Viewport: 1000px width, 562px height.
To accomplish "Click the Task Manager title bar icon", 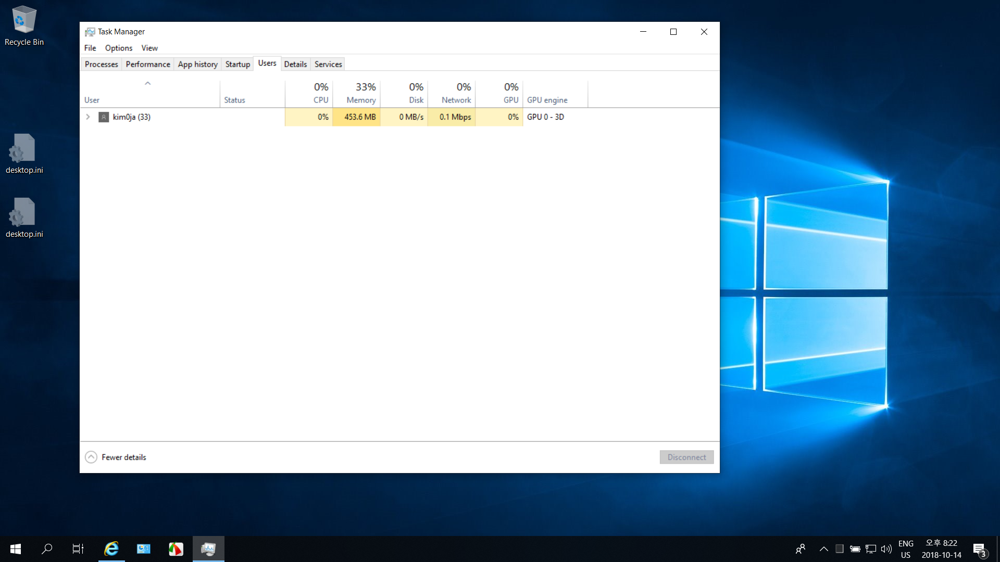I will 90,32.
